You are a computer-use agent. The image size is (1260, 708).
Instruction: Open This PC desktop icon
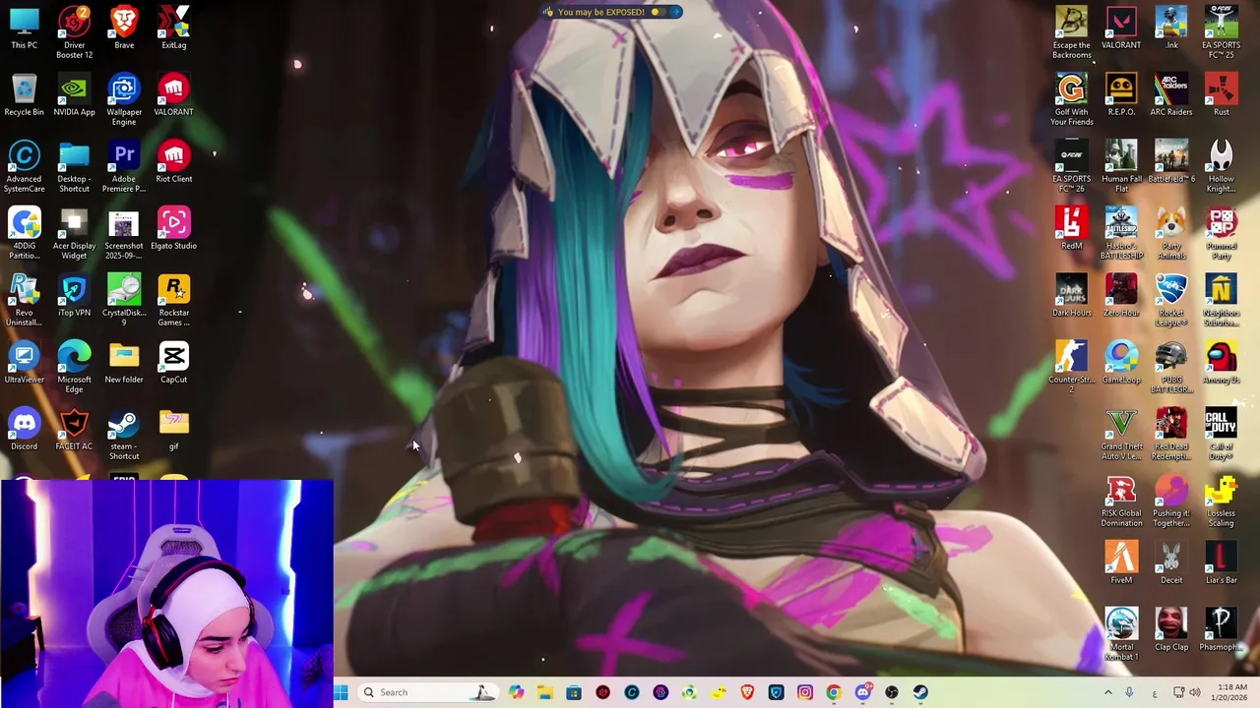[x=25, y=28]
